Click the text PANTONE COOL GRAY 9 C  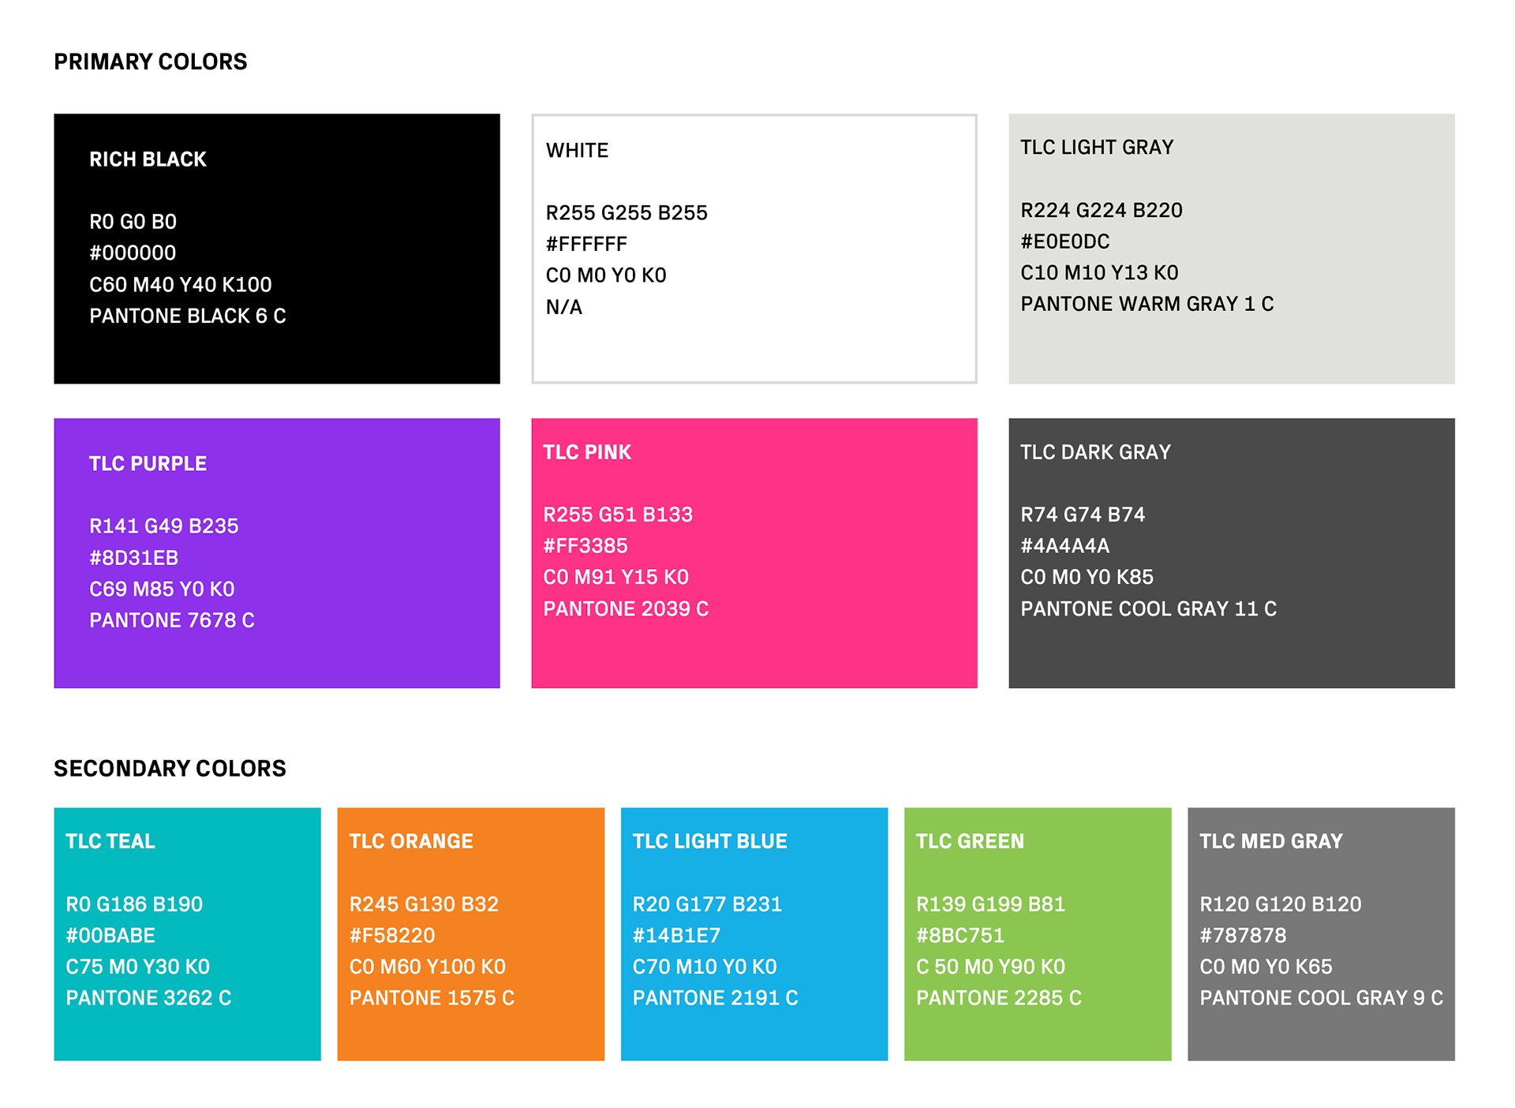tap(1322, 998)
